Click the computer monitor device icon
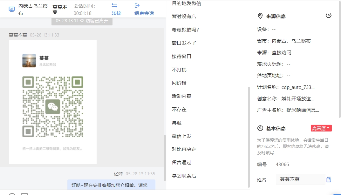 (12, 9)
